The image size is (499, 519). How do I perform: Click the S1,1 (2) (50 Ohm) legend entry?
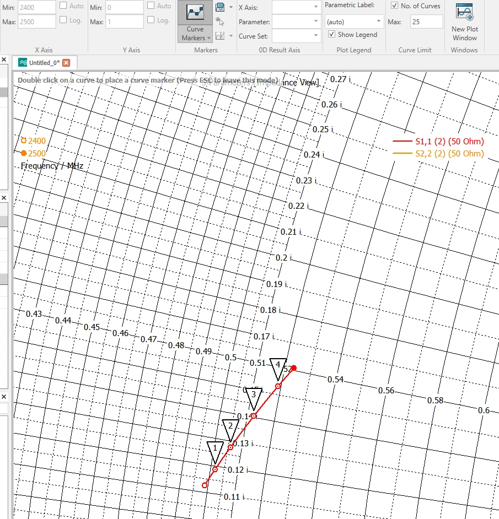pyautogui.click(x=438, y=142)
